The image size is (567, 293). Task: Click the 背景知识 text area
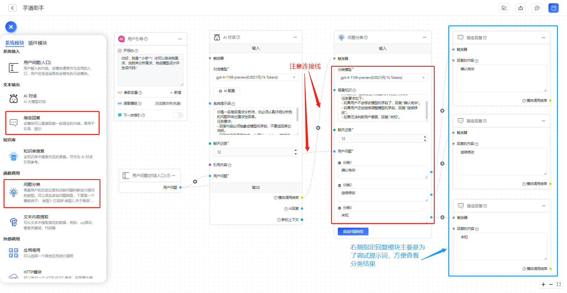pyautogui.click(x=382, y=108)
